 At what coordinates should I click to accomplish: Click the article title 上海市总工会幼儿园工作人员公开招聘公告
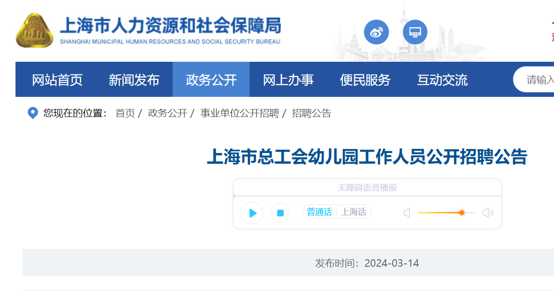367,157
